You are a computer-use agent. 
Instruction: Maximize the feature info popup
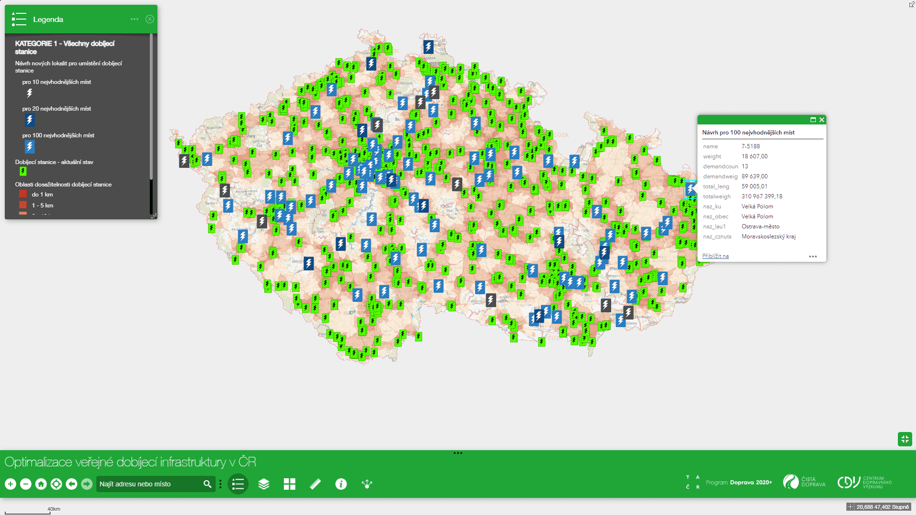[x=813, y=120]
